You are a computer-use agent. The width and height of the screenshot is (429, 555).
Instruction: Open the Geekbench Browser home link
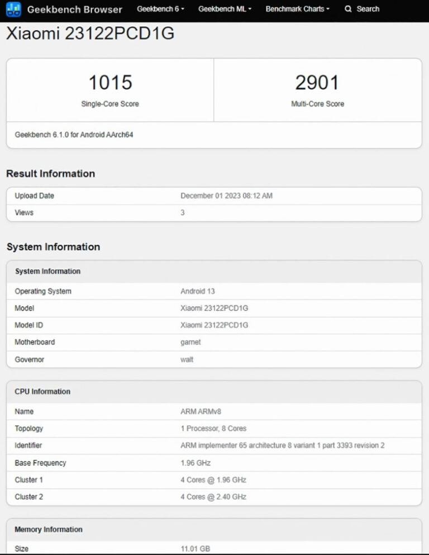(75, 9)
